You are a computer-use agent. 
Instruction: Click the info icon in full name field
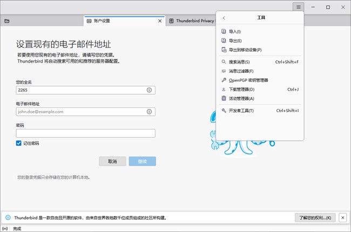(x=149, y=91)
